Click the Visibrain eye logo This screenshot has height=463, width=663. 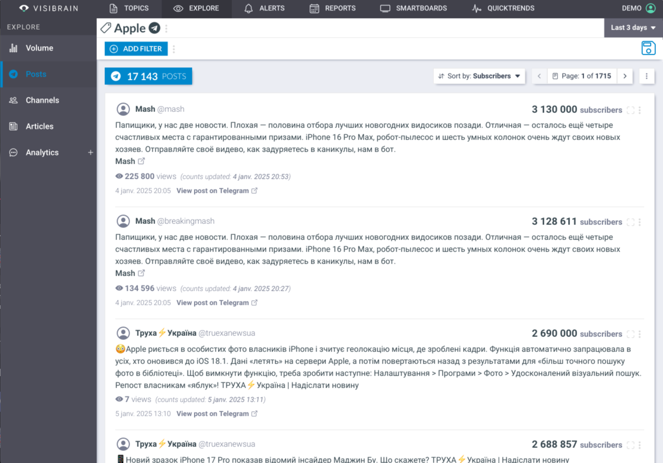pyautogui.click(x=24, y=8)
